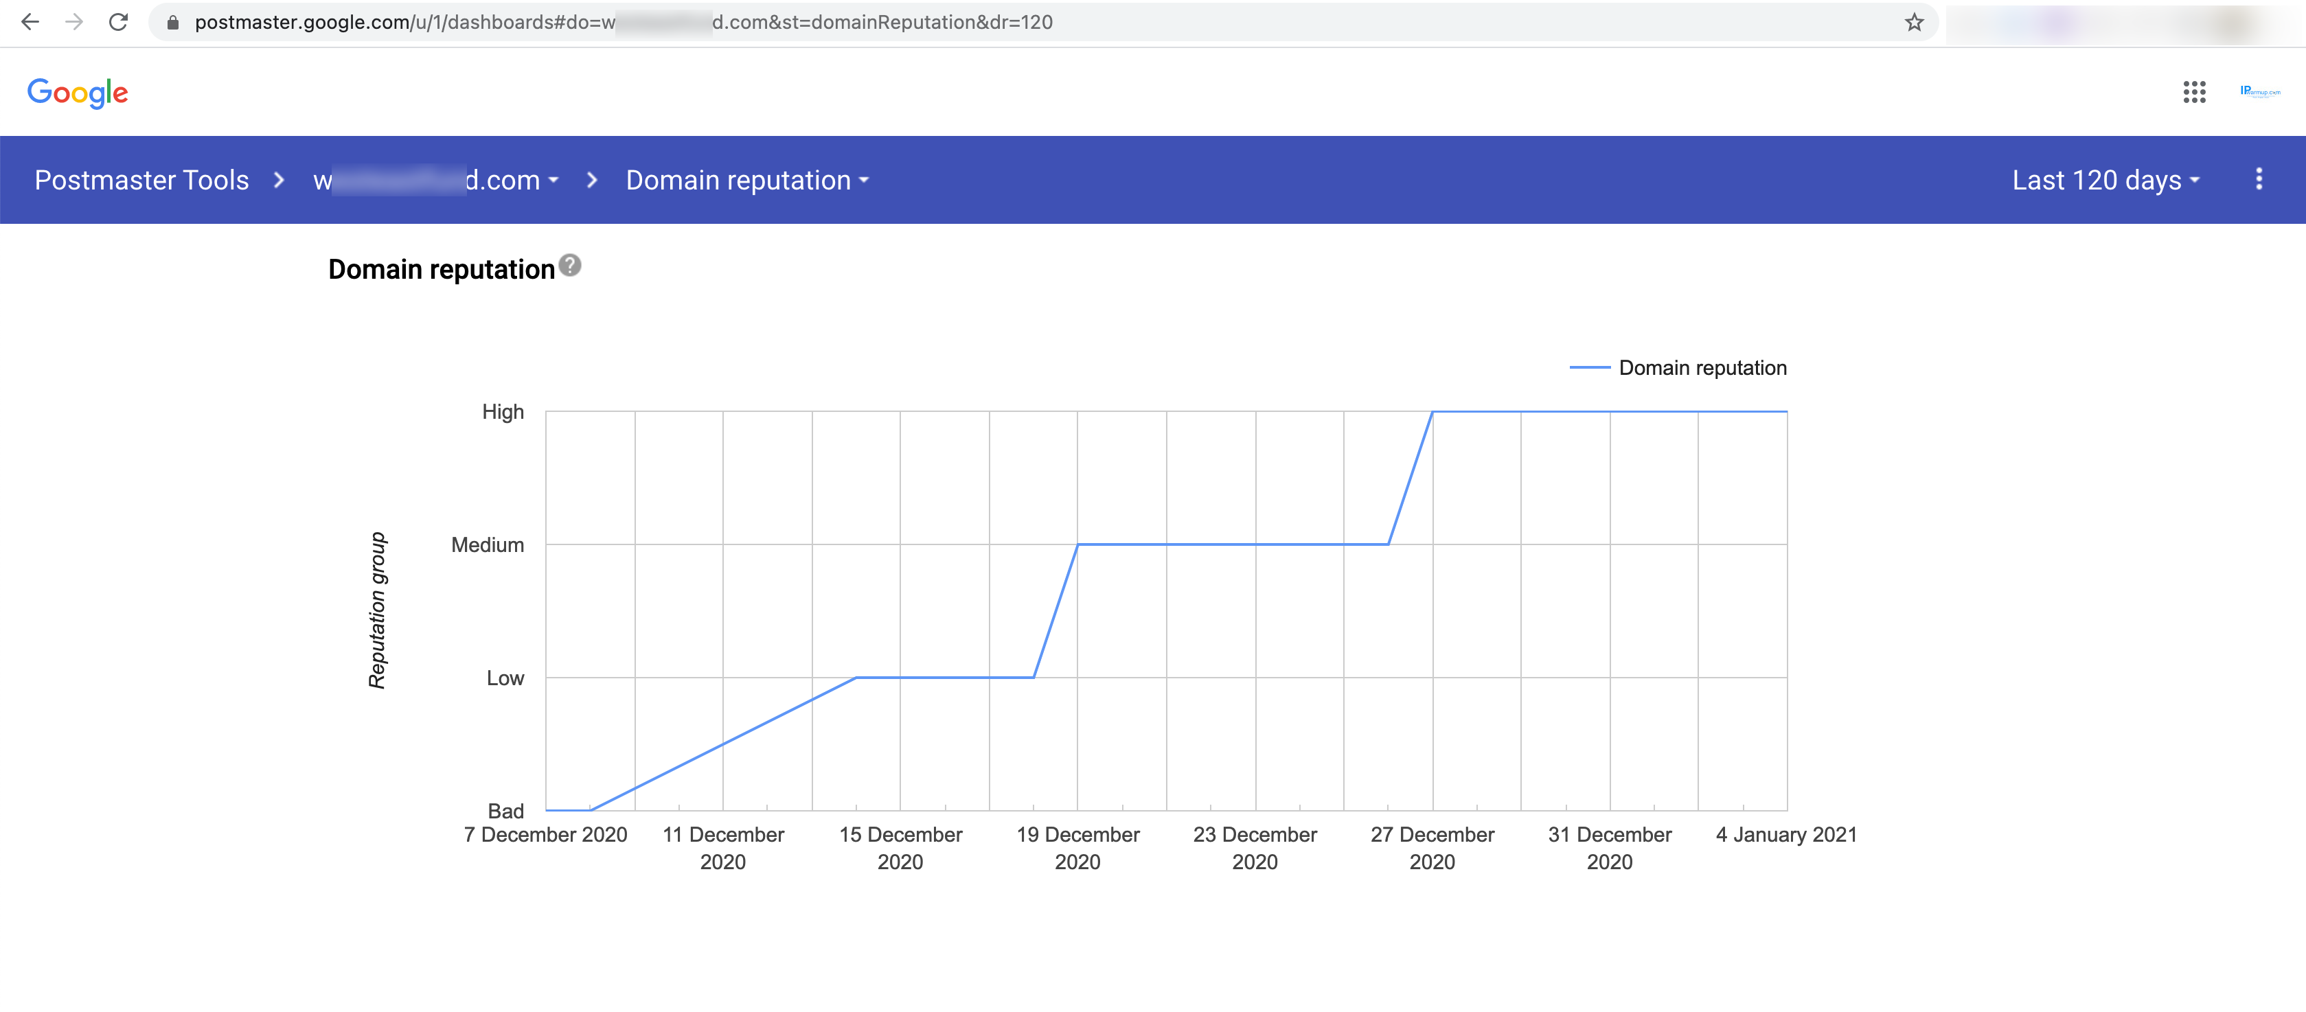Click the Google logo
This screenshot has width=2306, height=1012.
click(78, 92)
